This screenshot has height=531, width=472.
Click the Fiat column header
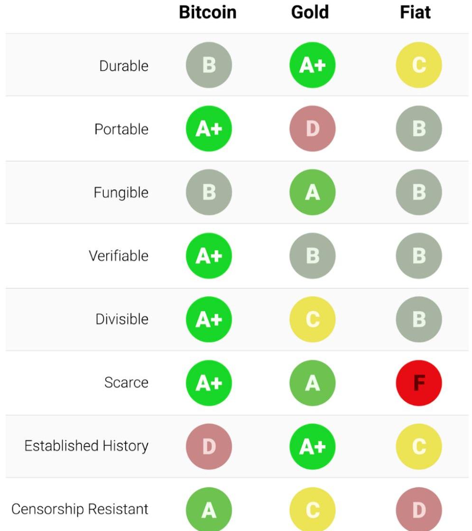(x=416, y=13)
